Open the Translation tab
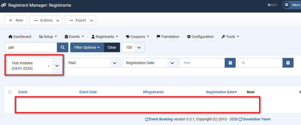The height and width of the screenshot is (125, 301). click(168, 37)
